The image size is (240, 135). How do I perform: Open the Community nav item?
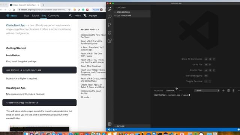pyautogui.click(x=54, y=15)
